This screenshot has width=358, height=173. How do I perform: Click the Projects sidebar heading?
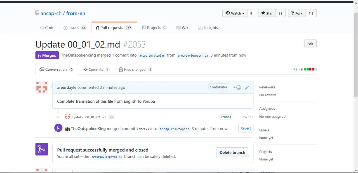[265, 152]
